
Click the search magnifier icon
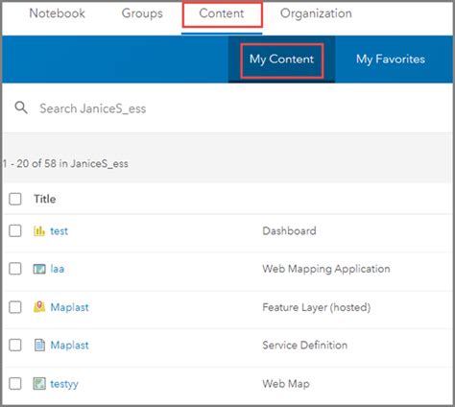21,108
